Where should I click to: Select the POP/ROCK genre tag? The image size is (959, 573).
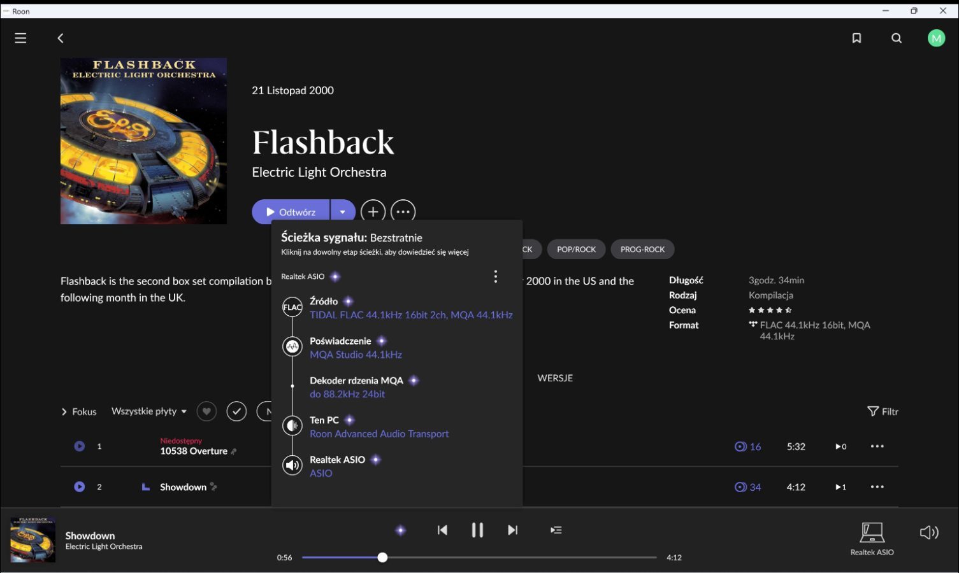(x=576, y=249)
